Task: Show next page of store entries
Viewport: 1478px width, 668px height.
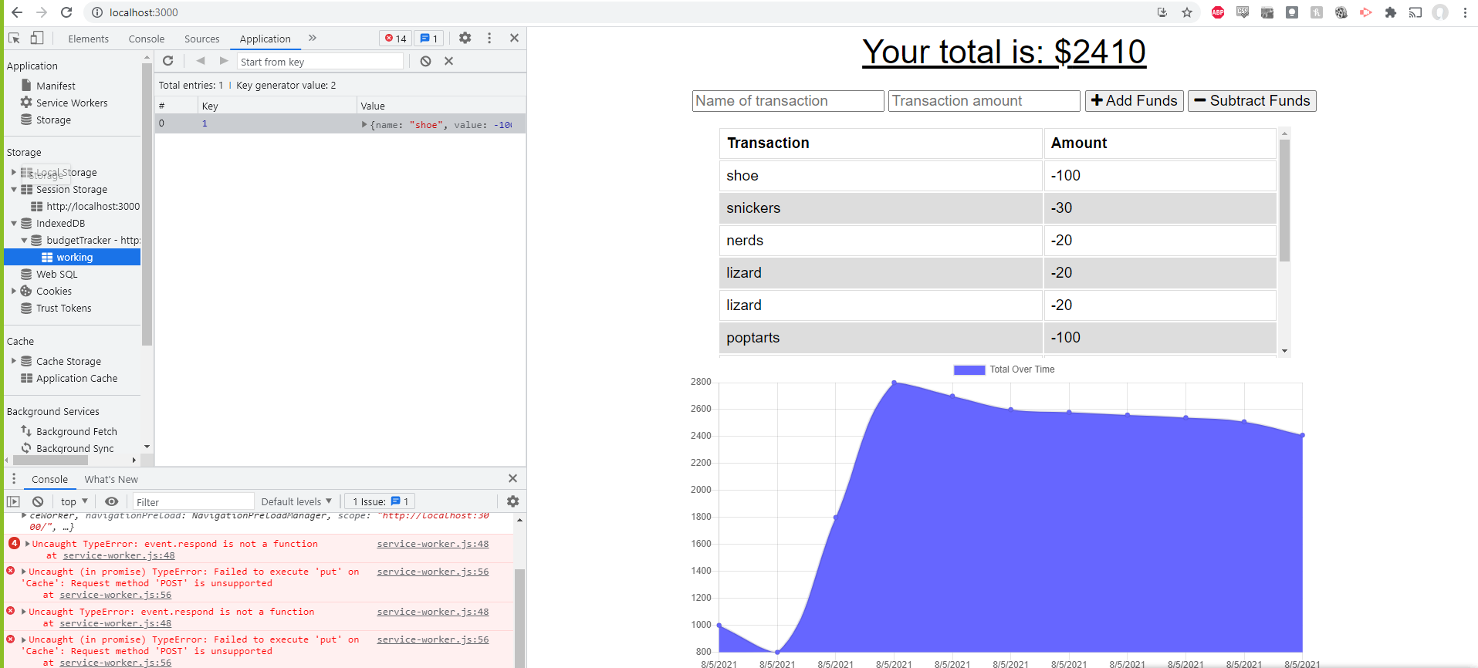Action: point(224,61)
